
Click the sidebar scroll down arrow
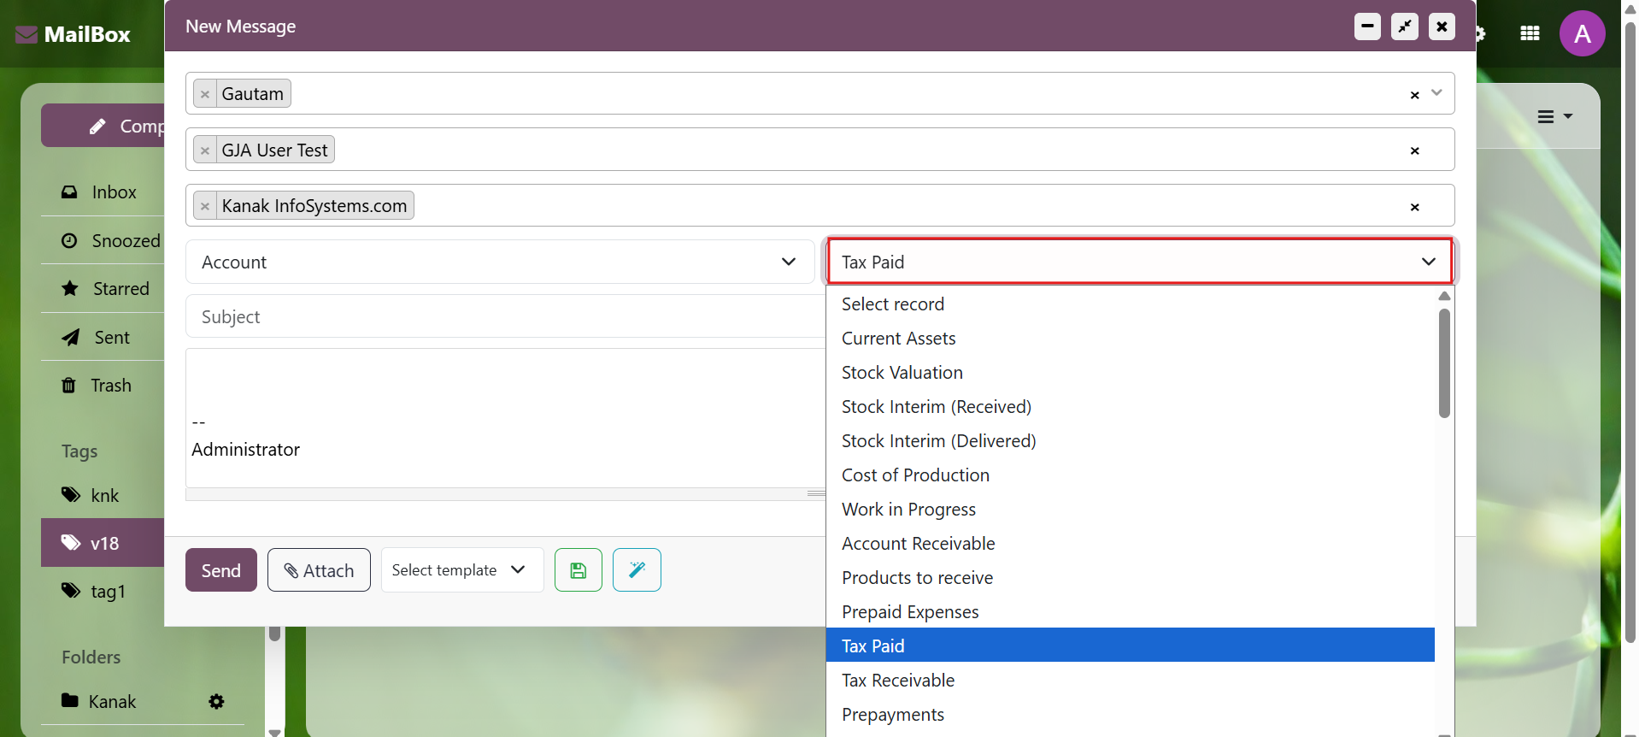274,732
